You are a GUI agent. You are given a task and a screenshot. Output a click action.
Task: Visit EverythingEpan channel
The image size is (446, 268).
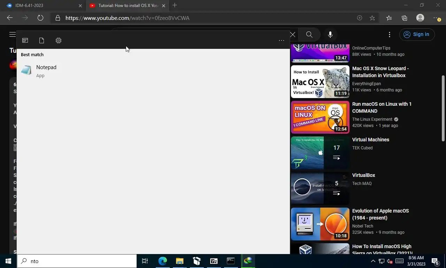[367, 84]
